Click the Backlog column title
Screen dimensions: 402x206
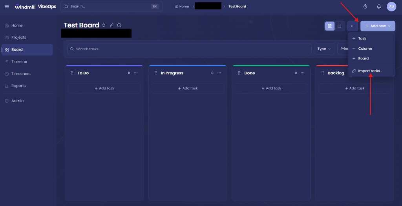pos(336,73)
